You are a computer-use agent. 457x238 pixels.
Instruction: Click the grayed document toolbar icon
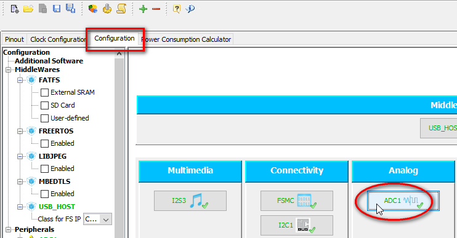click(43, 9)
